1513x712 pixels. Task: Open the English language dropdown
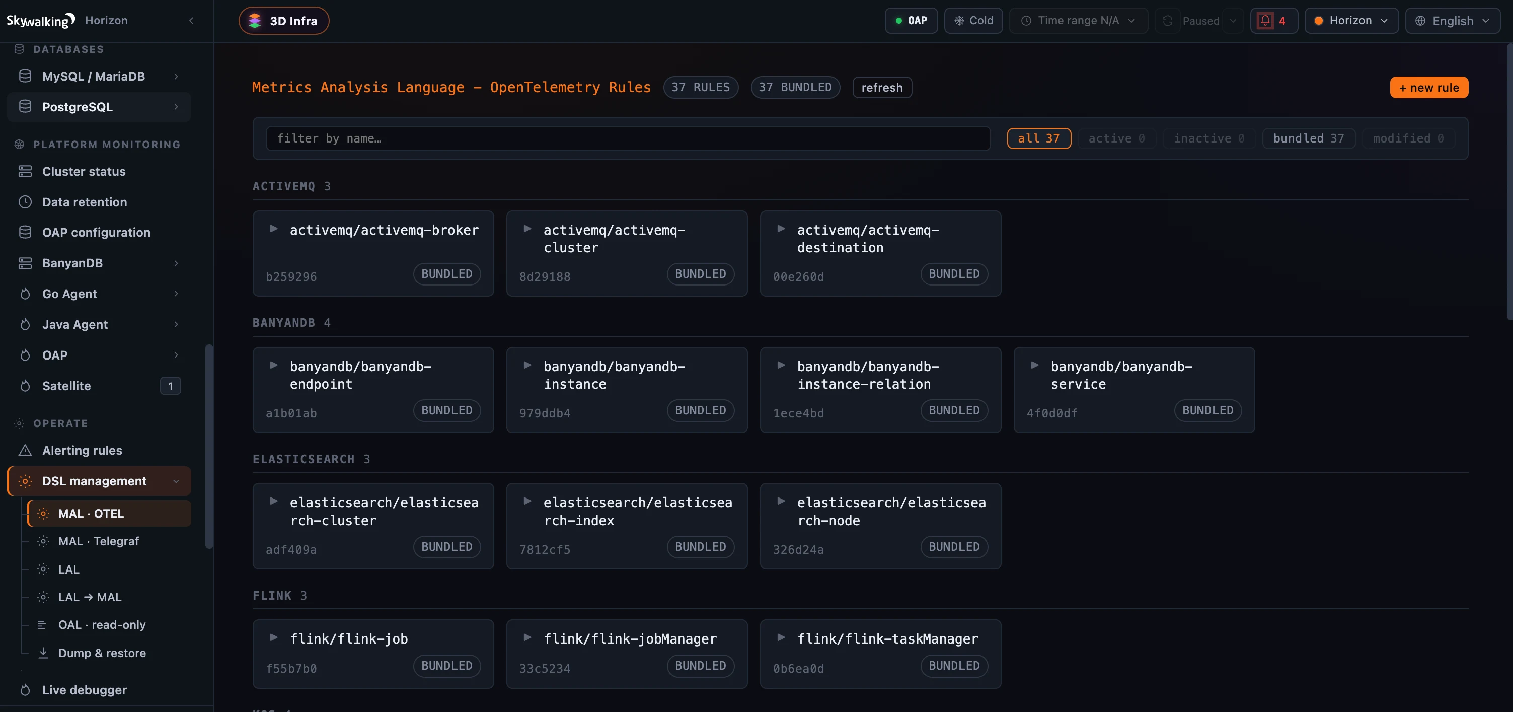pyautogui.click(x=1453, y=21)
